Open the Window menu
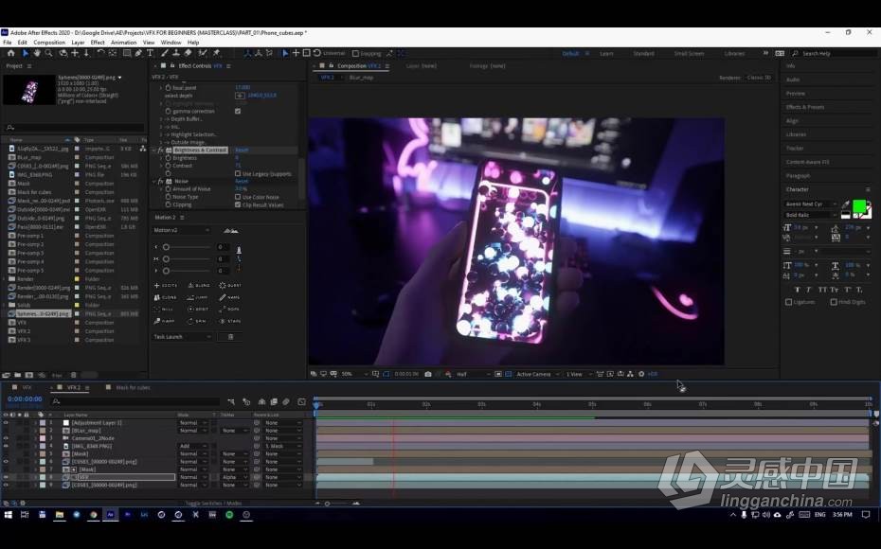Image resolution: width=881 pixels, height=549 pixels. pyautogui.click(x=171, y=42)
